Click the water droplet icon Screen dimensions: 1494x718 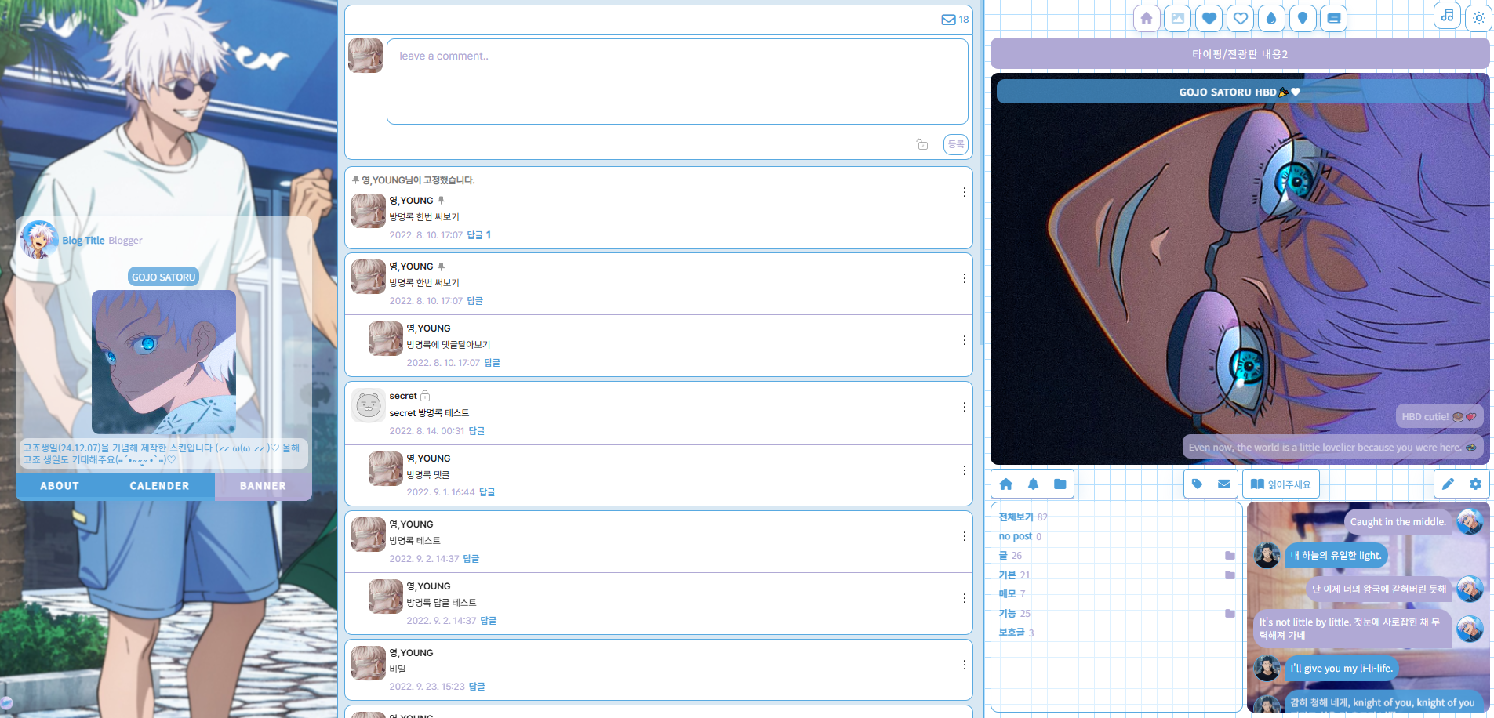1271,18
